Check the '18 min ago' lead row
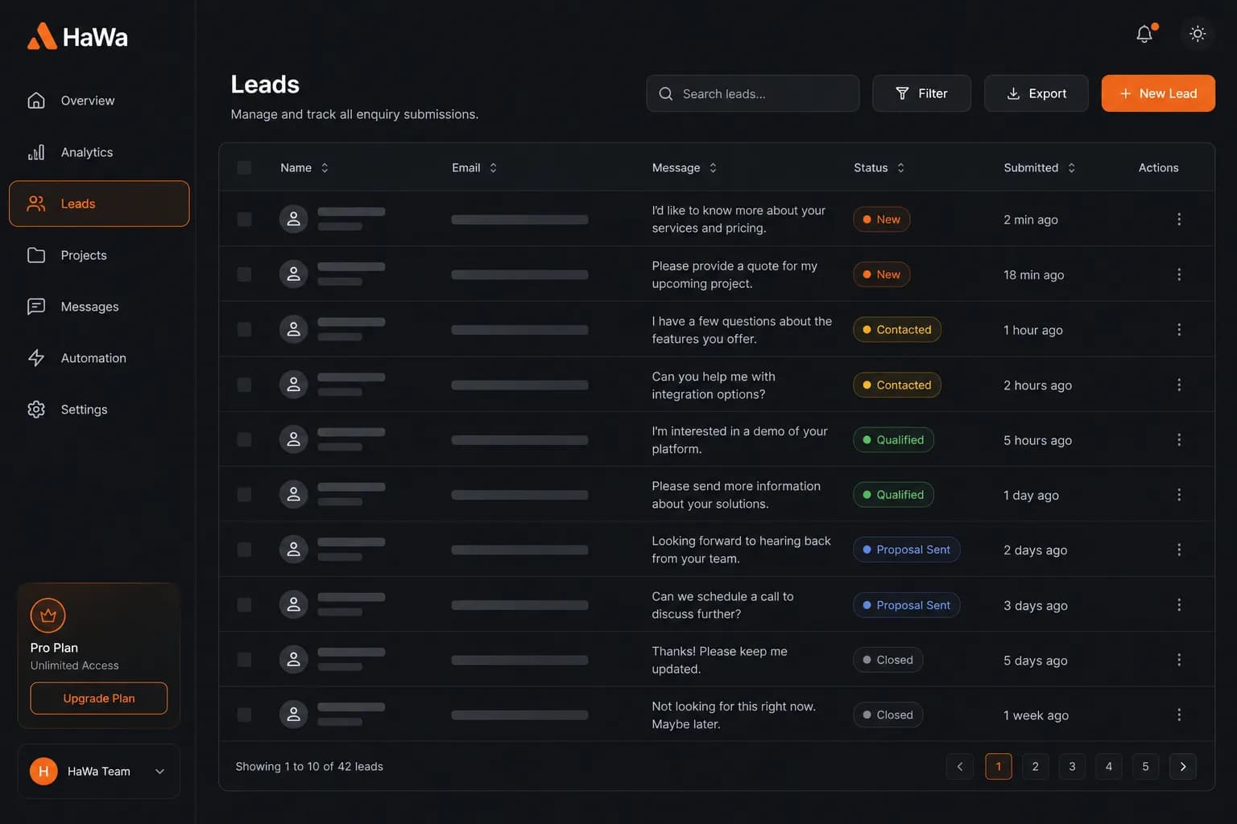 [x=244, y=274]
